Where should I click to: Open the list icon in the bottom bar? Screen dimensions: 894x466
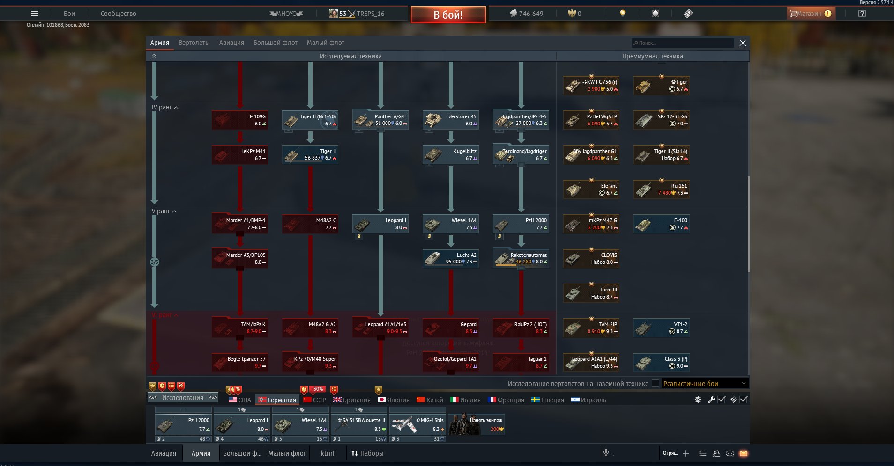click(x=702, y=453)
